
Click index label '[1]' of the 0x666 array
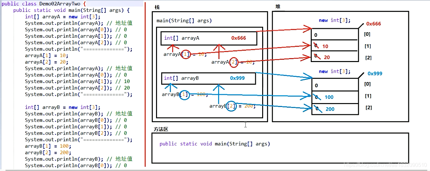[368, 46]
